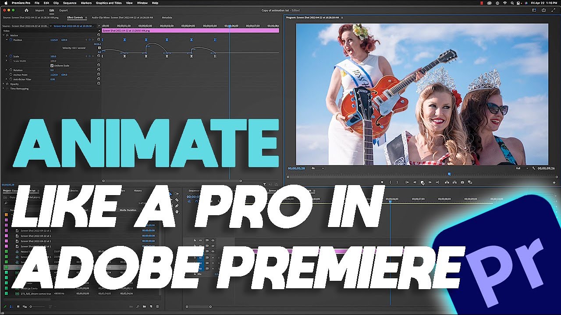561x315 pixels.
Task: Click the Lift button
Action: coord(447,182)
